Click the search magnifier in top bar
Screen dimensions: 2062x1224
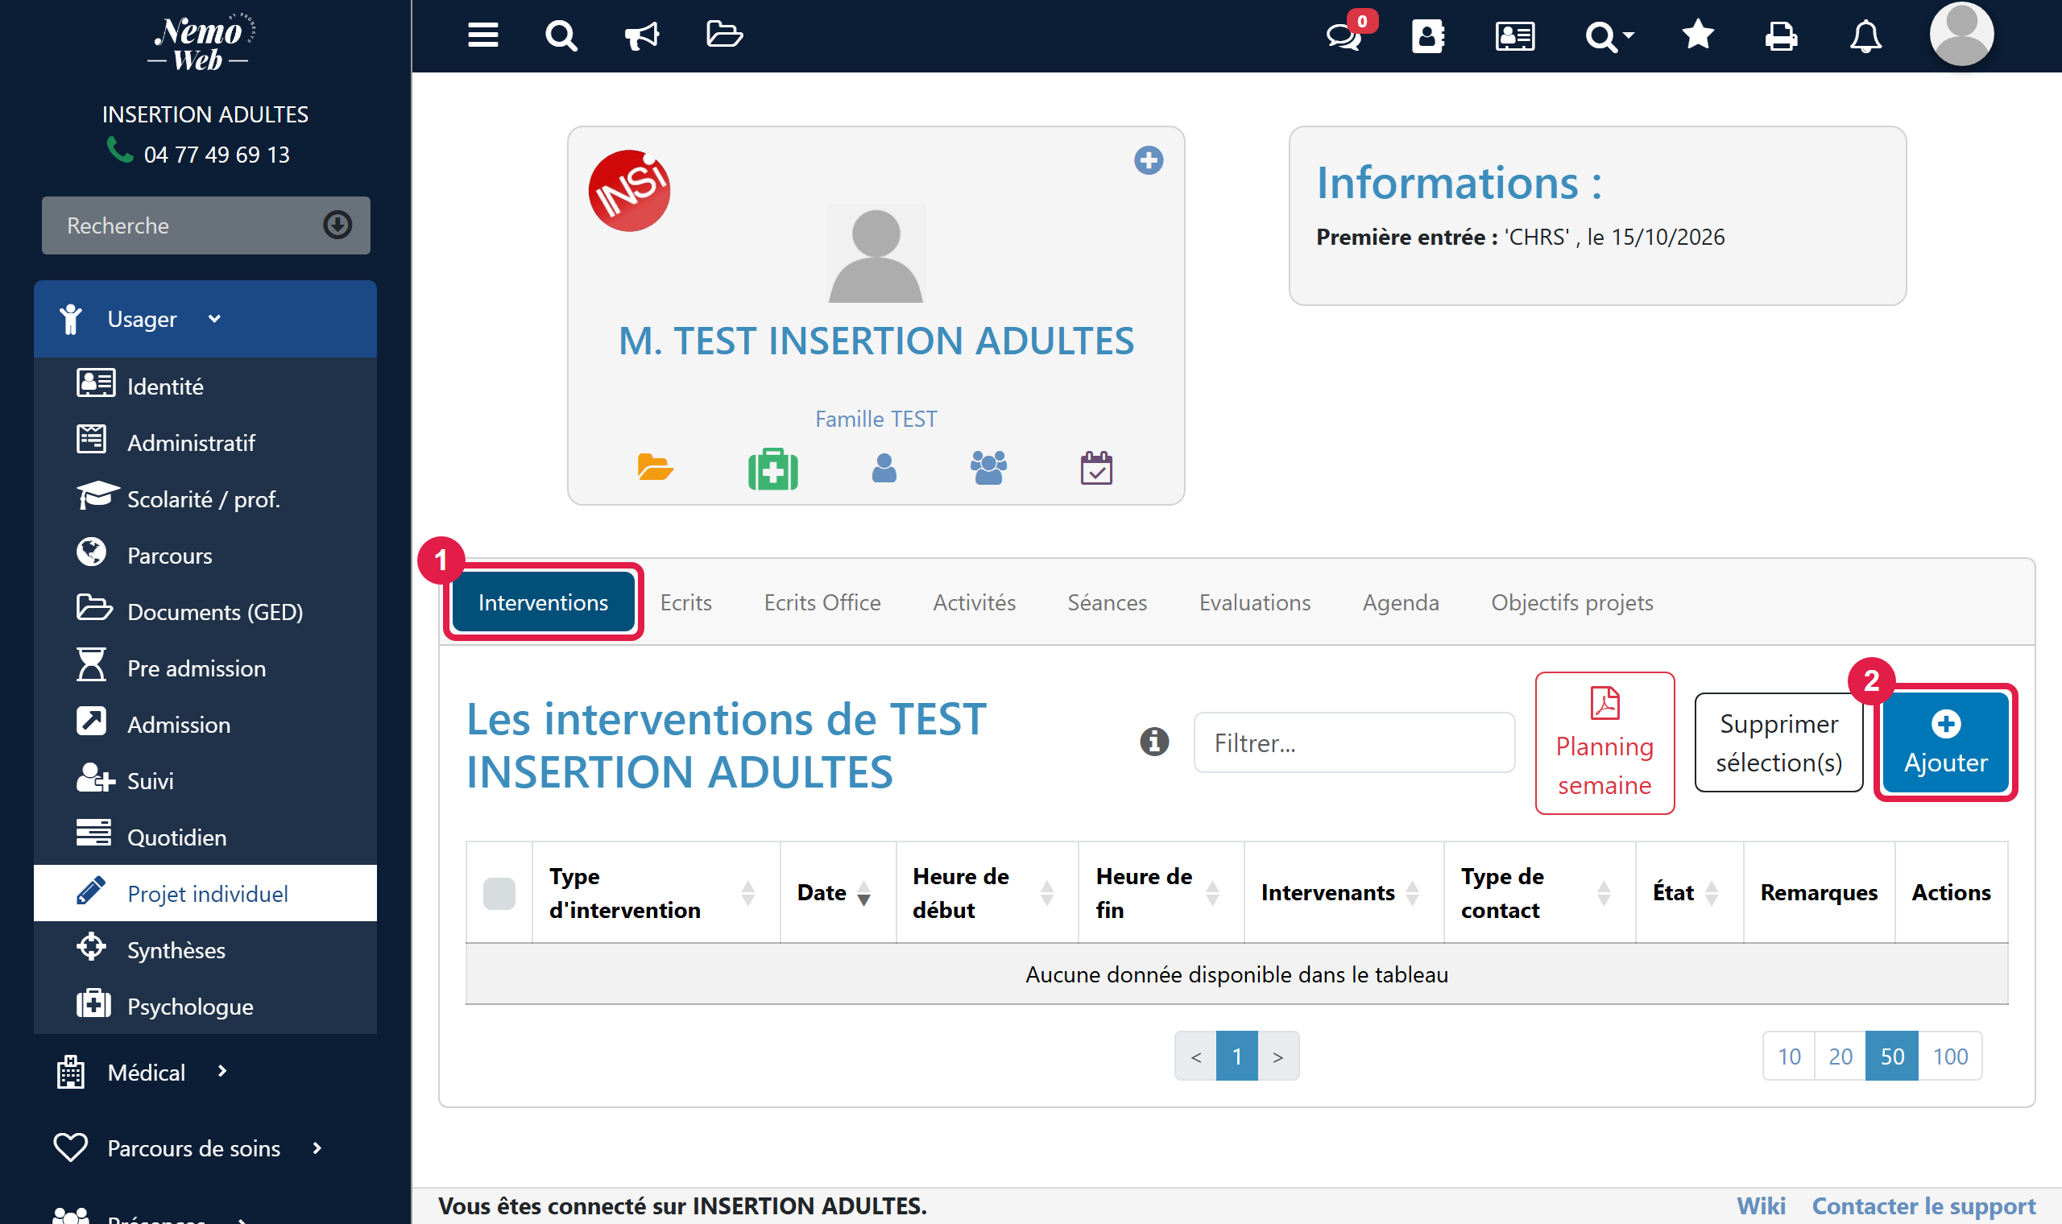pyautogui.click(x=561, y=35)
